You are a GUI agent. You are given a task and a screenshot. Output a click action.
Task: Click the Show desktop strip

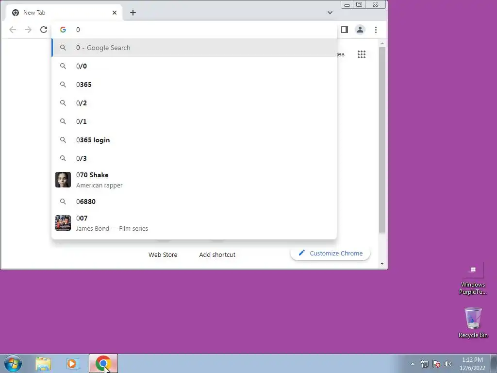point(494,363)
